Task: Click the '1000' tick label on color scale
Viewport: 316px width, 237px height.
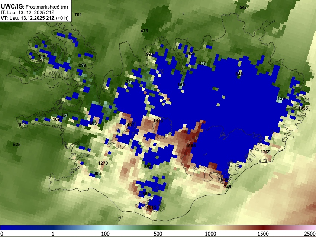Action: 210,234
